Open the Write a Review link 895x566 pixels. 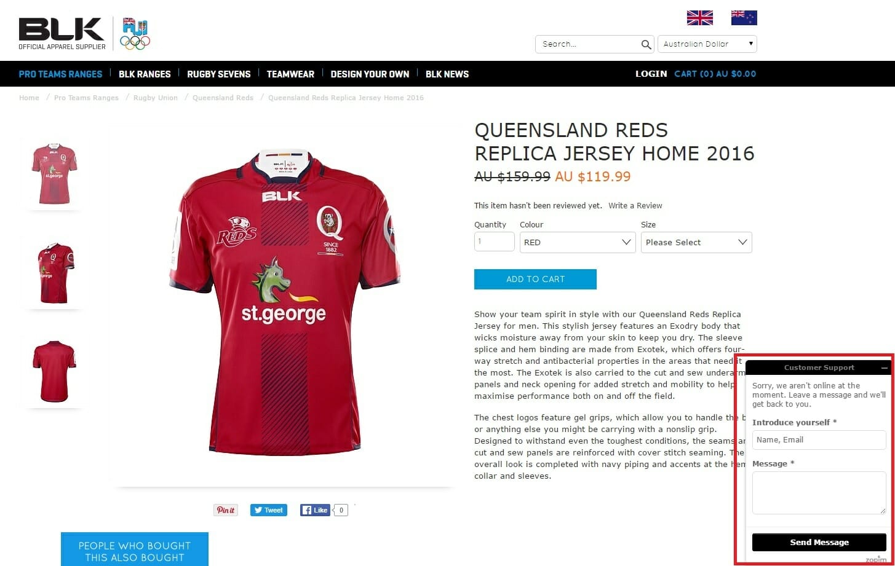635,206
